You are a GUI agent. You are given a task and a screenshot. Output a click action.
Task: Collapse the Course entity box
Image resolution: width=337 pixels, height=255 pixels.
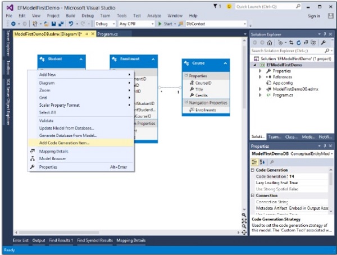224,64
